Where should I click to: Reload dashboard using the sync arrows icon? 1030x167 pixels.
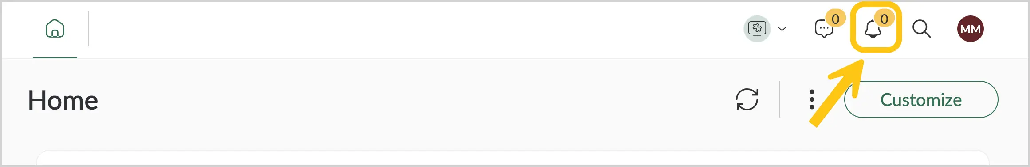coord(747,99)
